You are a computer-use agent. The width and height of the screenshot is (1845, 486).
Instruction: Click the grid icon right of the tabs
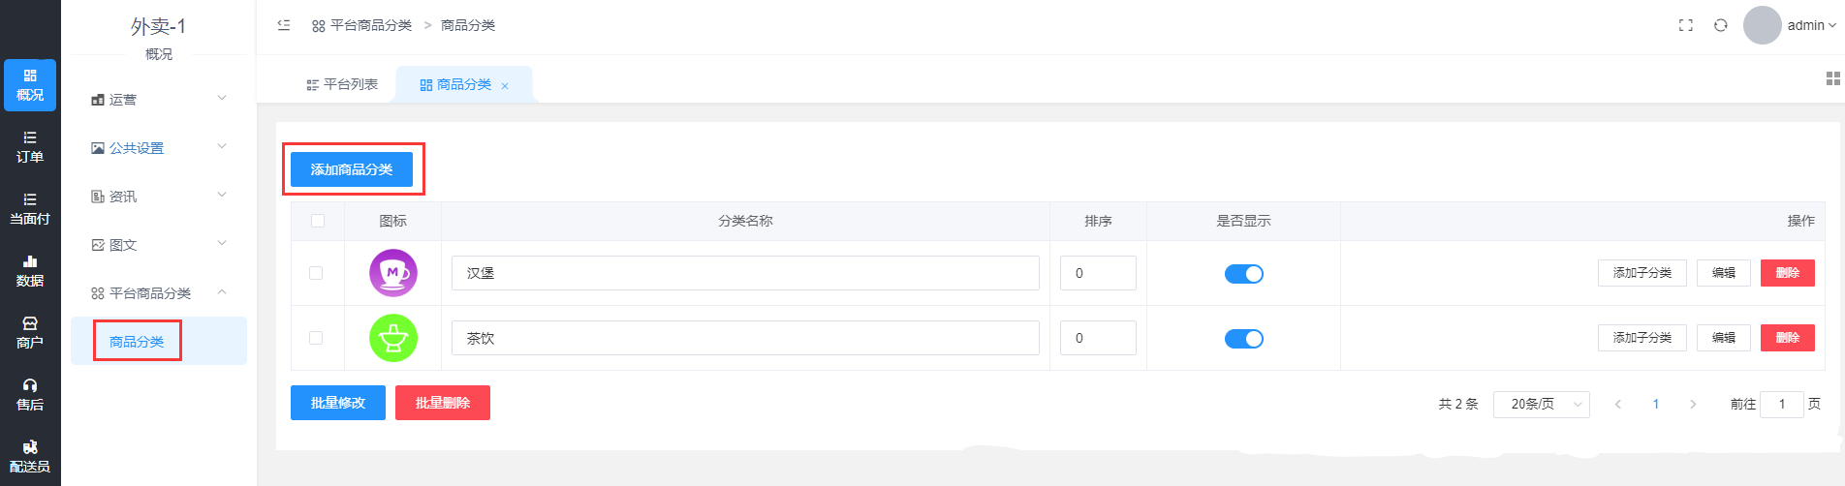[1832, 78]
